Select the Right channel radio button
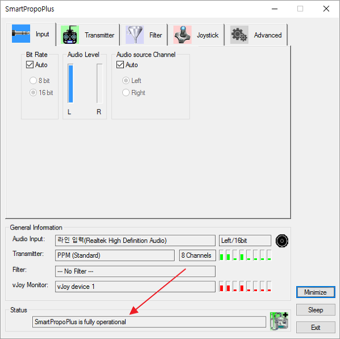The image size is (340, 339). click(x=126, y=93)
